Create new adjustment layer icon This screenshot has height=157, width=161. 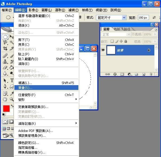point(129,74)
